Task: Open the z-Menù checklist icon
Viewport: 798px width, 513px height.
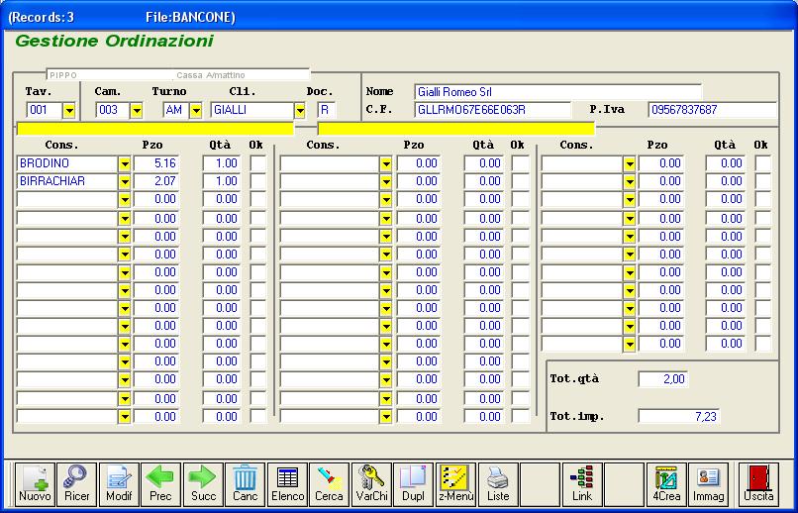Action: [x=456, y=484]
